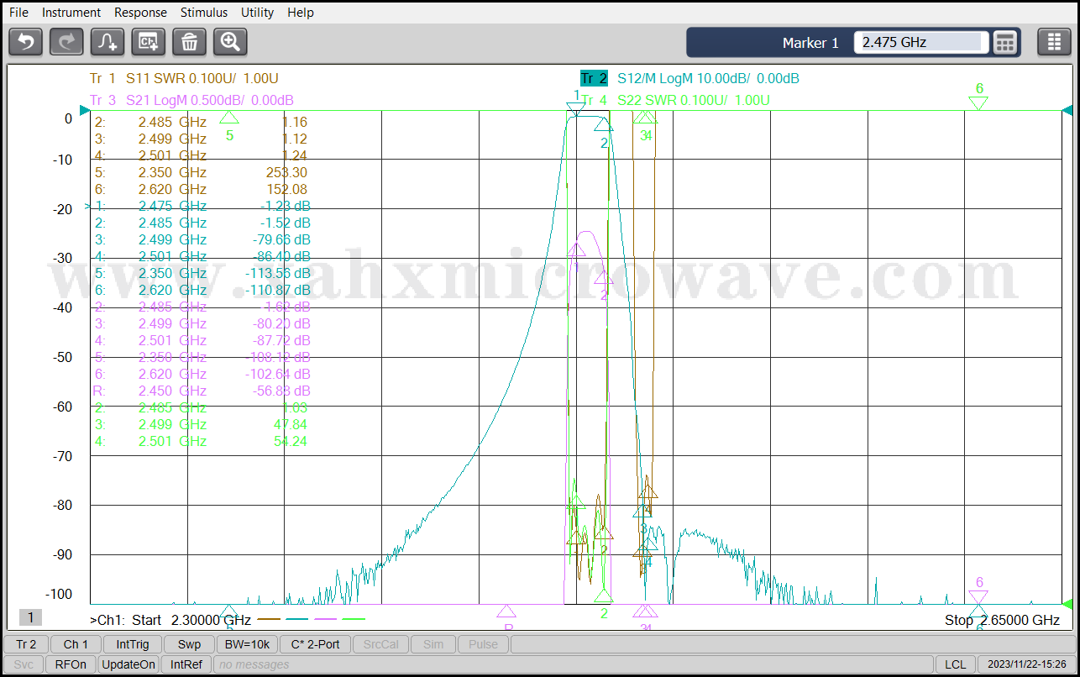The image size is (1080, 677).
Task: Click the C* 2-Port calibration button
Action: click(x=315, y=644)
